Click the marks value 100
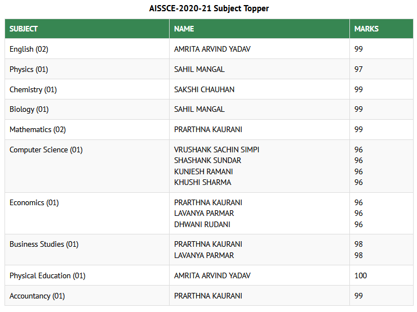417x312 pixels. (x=361, y=275)
